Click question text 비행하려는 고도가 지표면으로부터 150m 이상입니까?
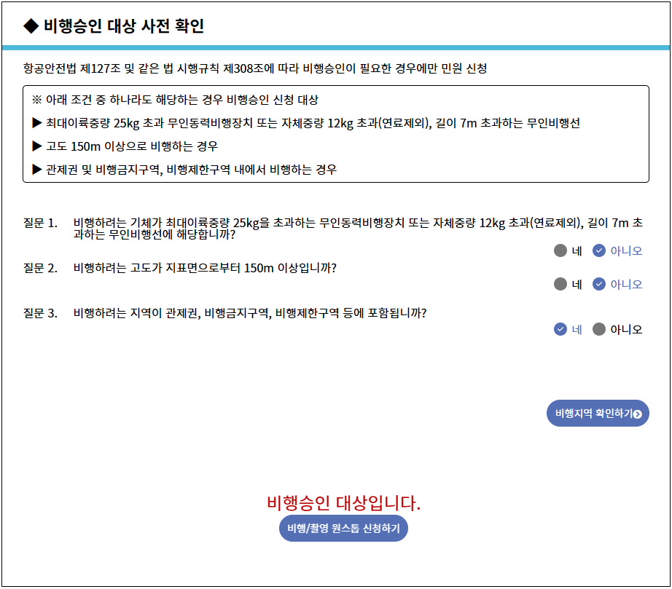672x589 pixels. tap(205, 269)
